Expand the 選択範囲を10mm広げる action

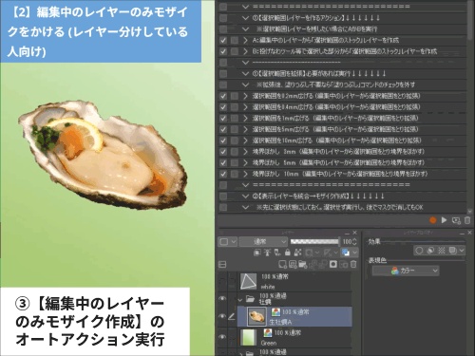click(245, 141)
